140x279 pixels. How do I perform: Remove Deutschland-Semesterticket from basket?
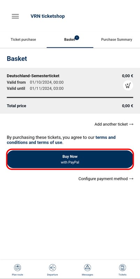pos(128,85)
